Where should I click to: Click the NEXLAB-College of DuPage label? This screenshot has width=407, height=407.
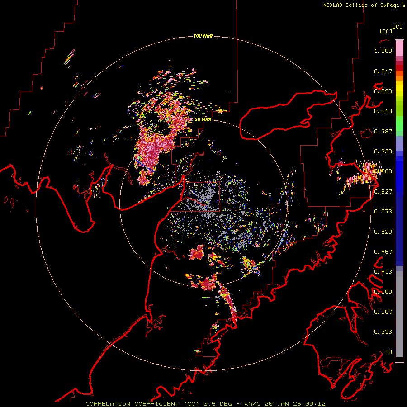[x=361, y=5]
